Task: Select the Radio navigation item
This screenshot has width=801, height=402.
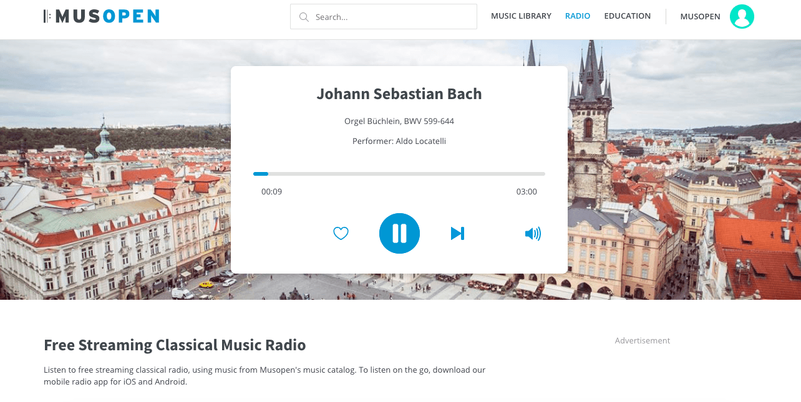Action: 577,16
